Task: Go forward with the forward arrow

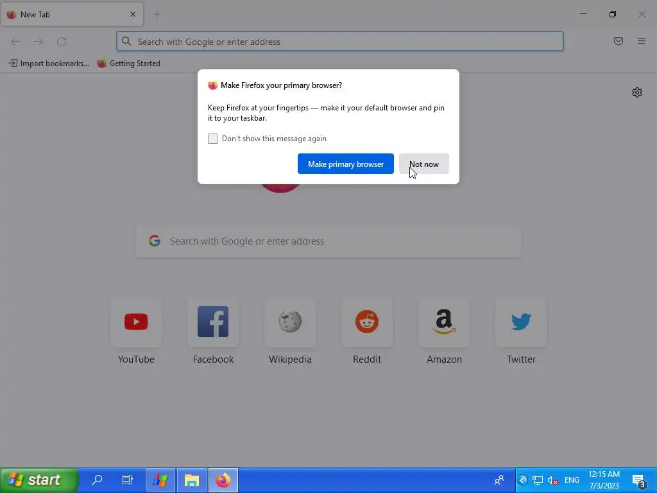Action: point(38,42)
